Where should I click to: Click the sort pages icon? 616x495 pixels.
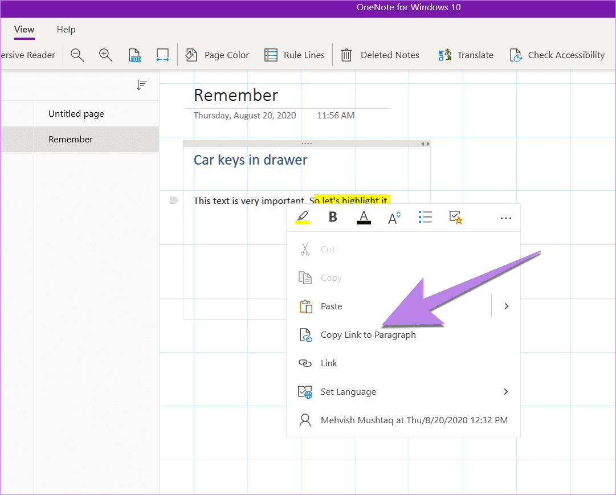[x=142, y=84]
